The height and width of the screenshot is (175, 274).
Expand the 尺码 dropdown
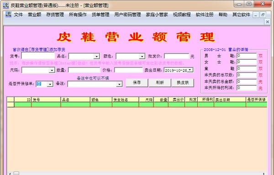pyautogui.click(x=52, y=70)
